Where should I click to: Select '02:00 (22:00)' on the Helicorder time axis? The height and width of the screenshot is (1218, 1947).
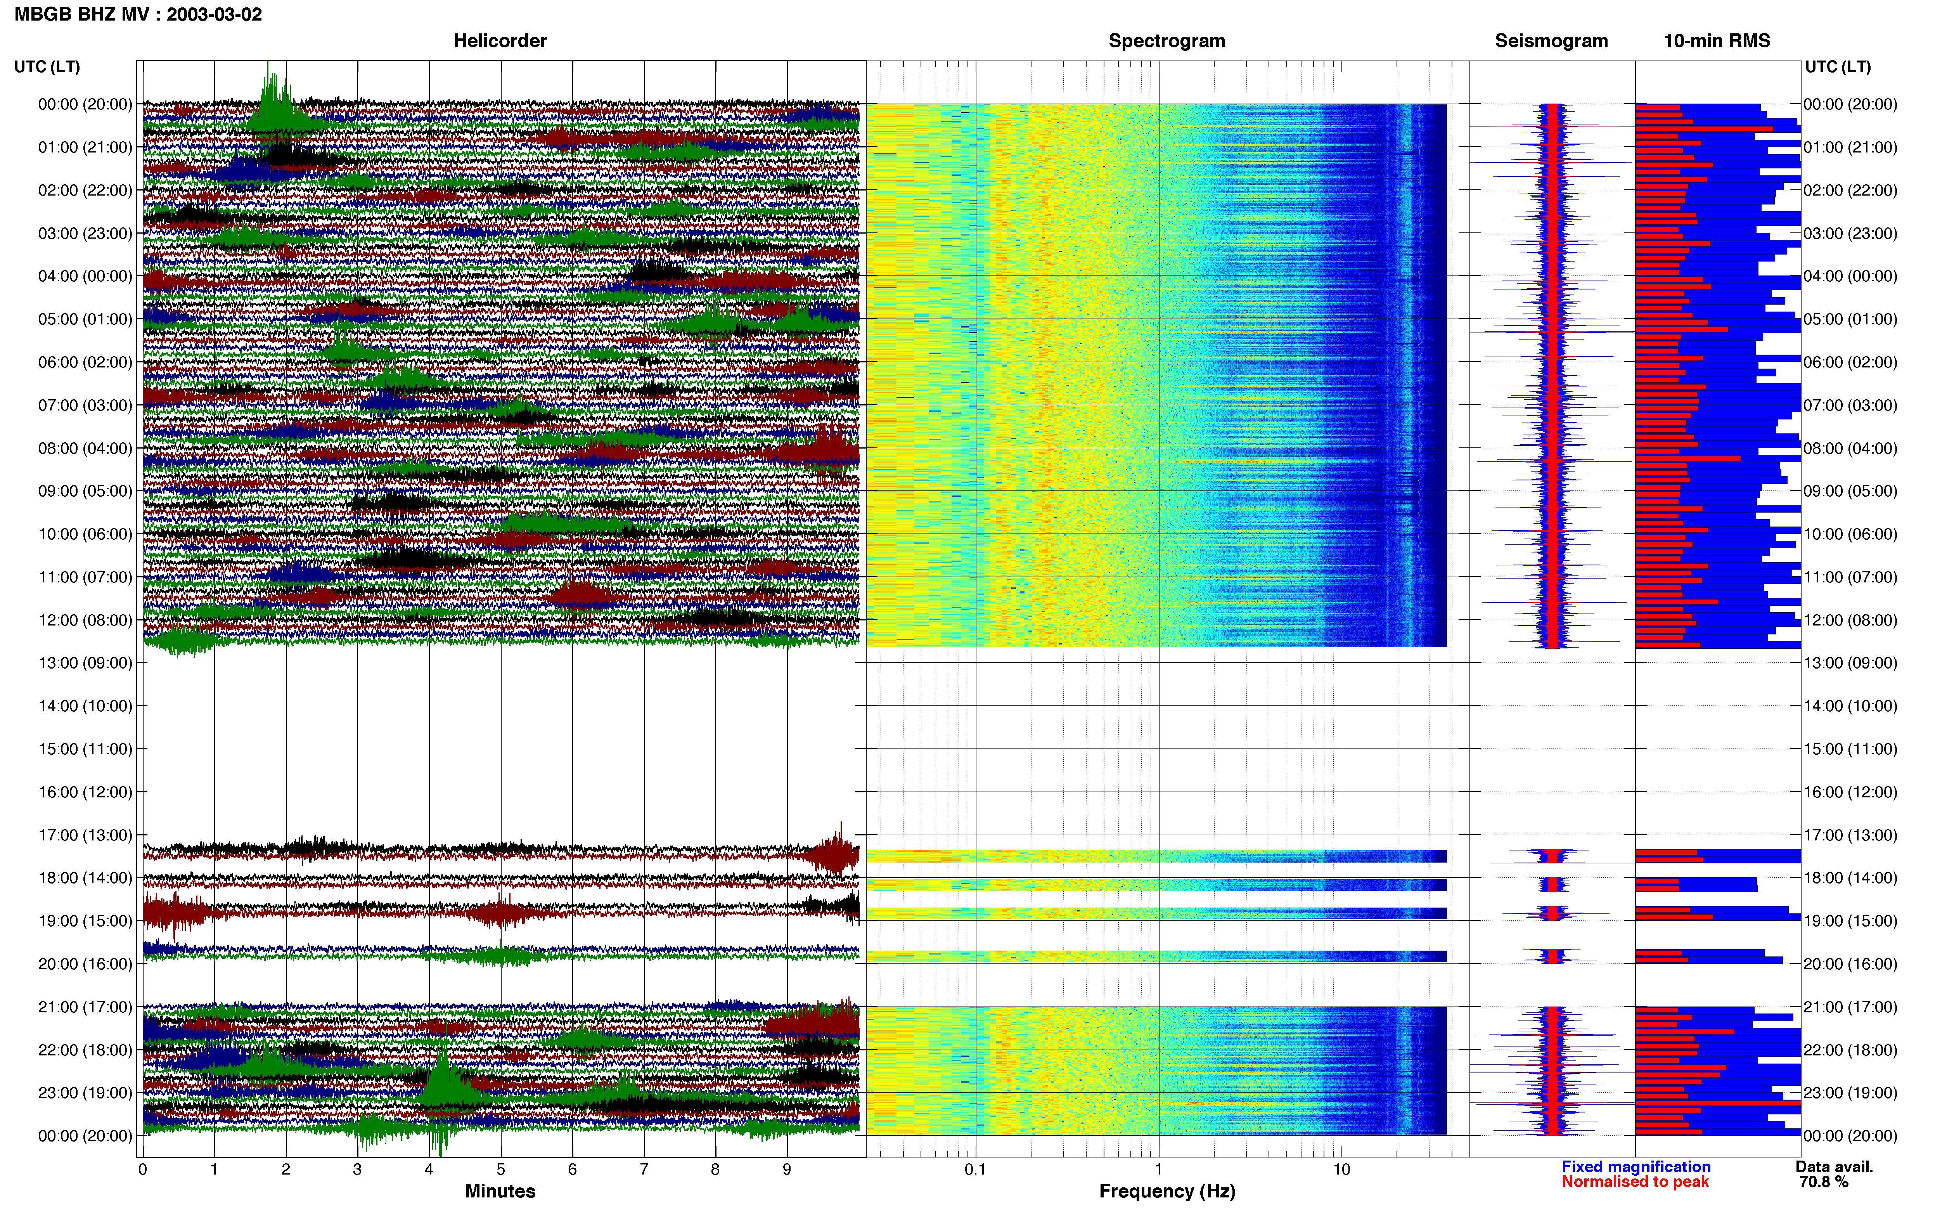(x=85, y=190)
